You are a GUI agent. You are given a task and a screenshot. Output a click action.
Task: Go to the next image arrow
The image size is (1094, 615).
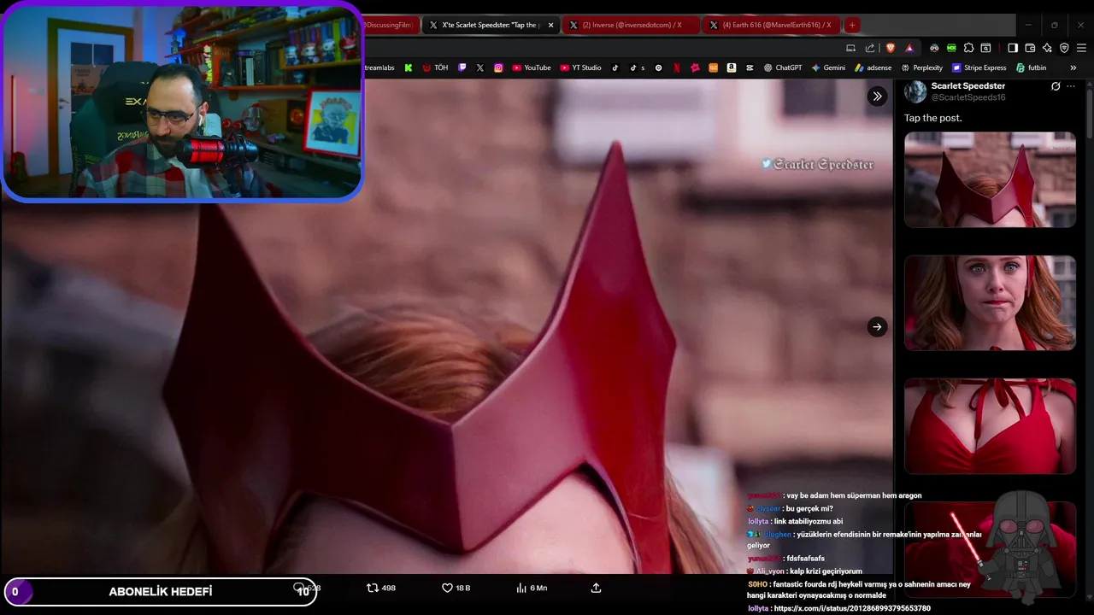coord(877,326)
